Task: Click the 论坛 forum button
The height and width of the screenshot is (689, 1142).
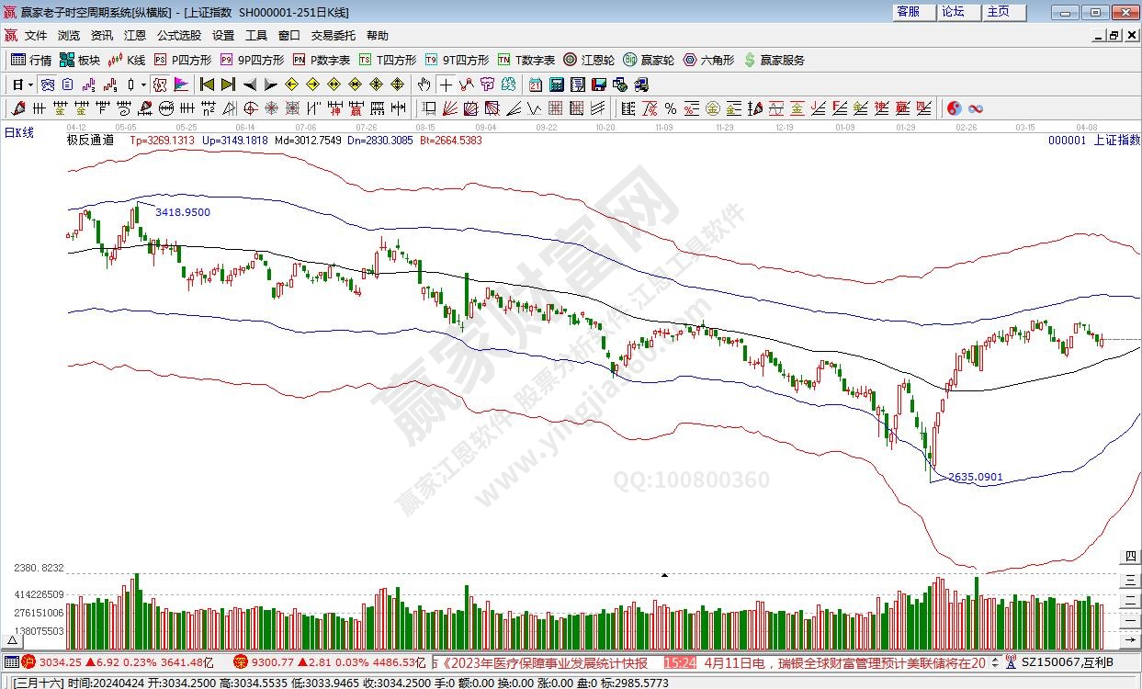Action: 953,12
